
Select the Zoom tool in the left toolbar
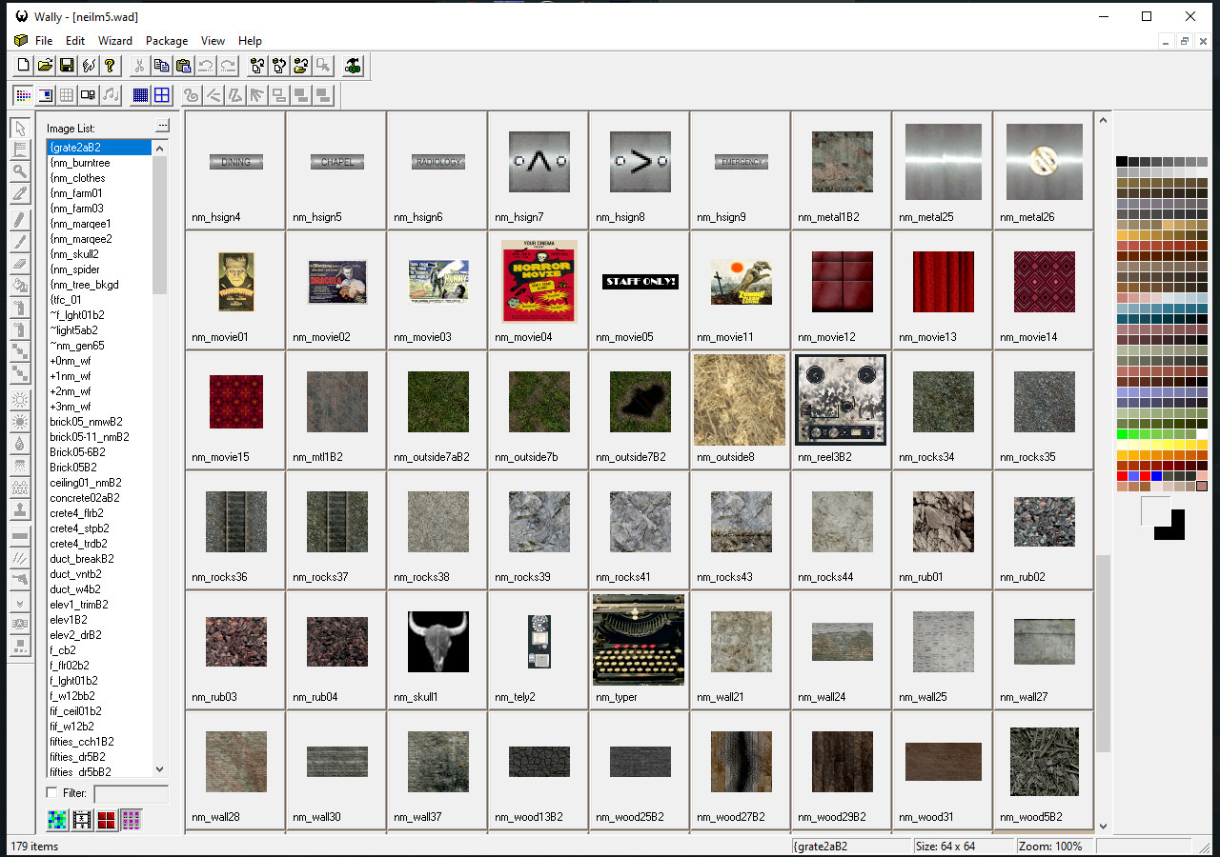21,172
